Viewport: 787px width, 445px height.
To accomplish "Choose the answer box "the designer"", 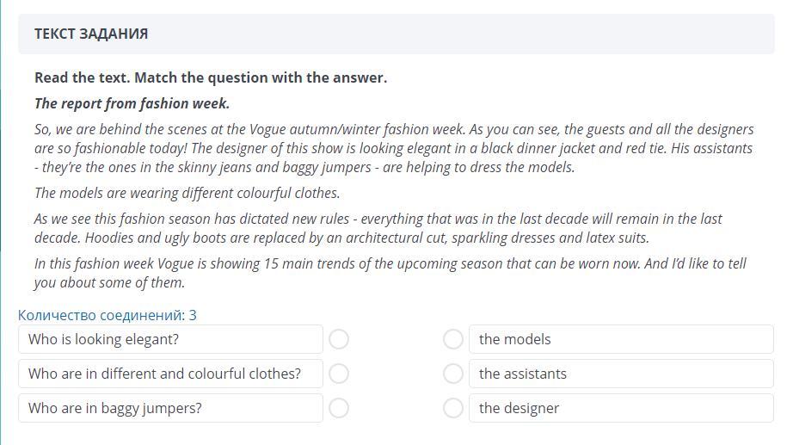I will point(620,408).
